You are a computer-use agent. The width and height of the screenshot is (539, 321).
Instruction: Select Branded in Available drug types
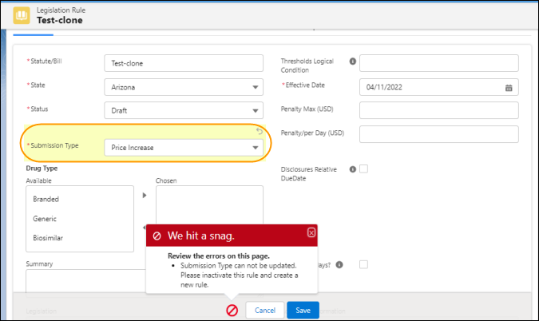(x=46, y=199)
